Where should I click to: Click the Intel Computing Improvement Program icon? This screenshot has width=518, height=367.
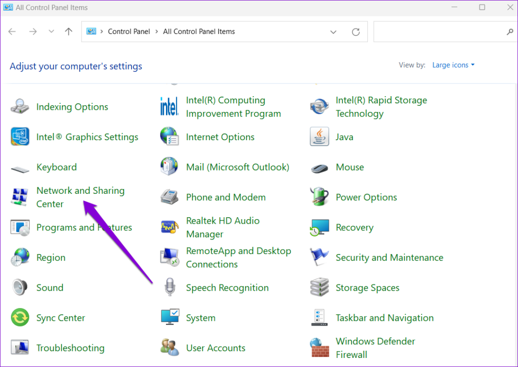[169, 106]
